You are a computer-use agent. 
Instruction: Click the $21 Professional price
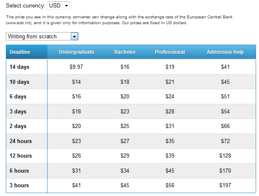170,82
